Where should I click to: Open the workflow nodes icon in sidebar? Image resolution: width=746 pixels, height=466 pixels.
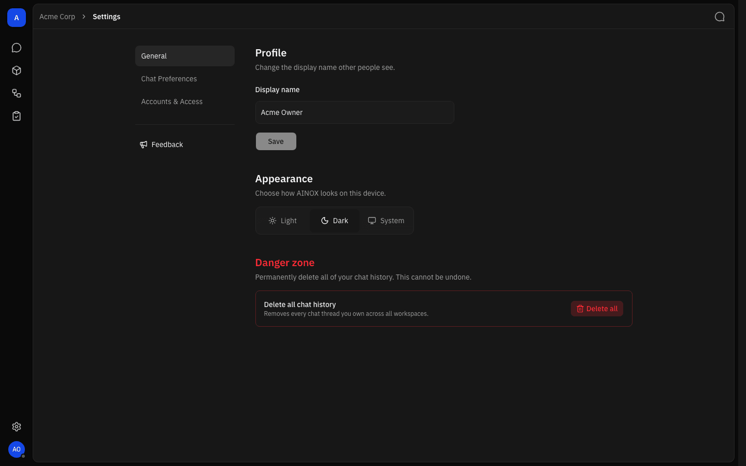click(x=17, y=93)
